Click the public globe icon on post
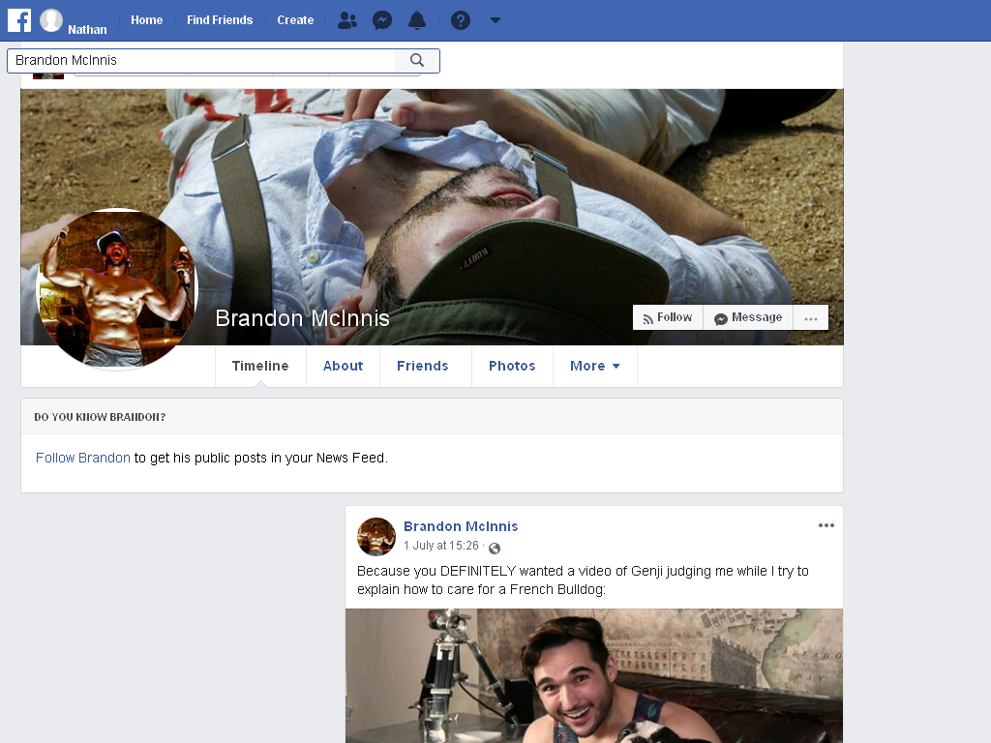This screenshot has width=991, height=743. click(x=495, y=548)
